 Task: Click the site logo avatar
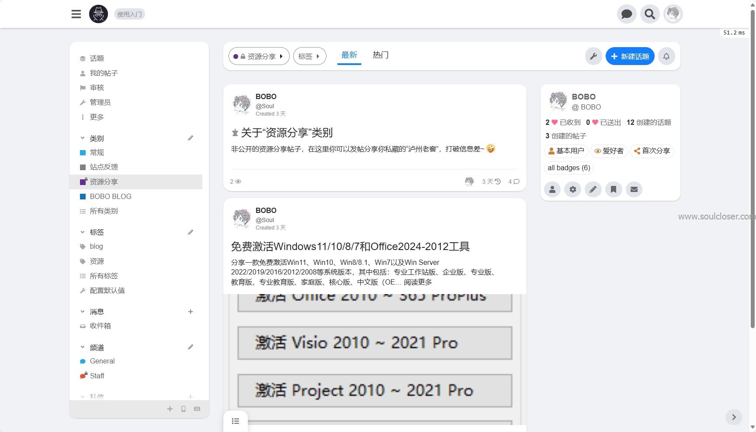(98, 14)
